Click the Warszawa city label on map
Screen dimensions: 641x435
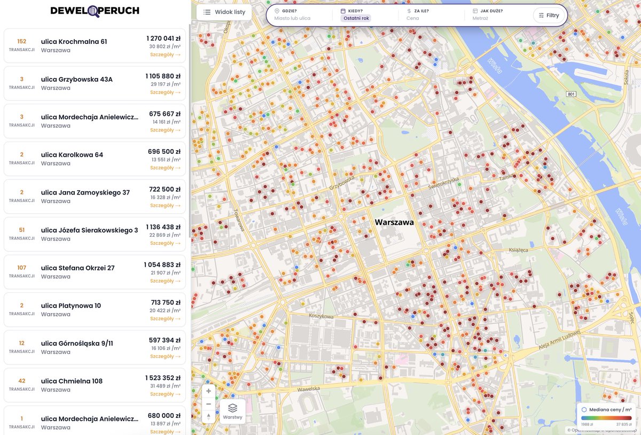[394, 222]
